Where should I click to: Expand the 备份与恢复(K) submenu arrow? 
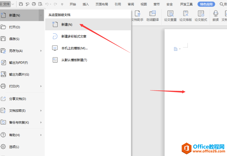pyautogui.click(x=41, y=123)
